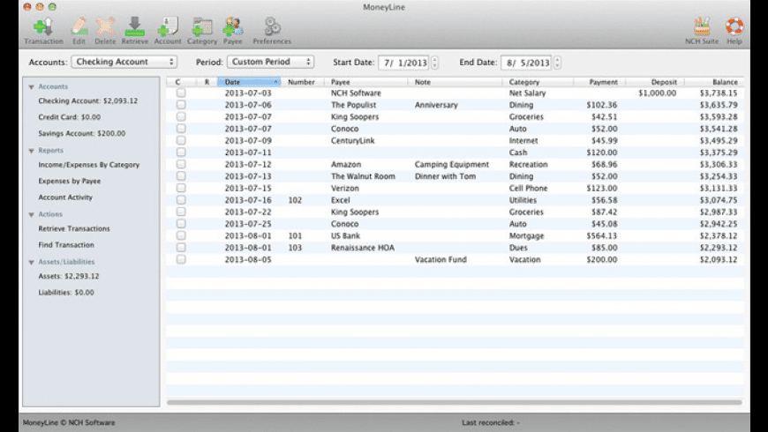
Task: Click the horizontal scrollbar below the table
Action: coord(455,403)
